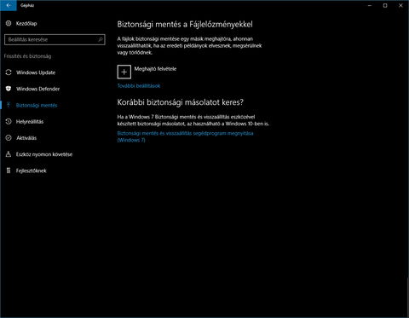
Task: Click the Windows Update sync icon
Action: click(x=9, y=72)
